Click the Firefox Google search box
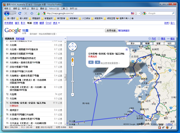The height and width of the screenshot is (133, 180). pos(159,13)
